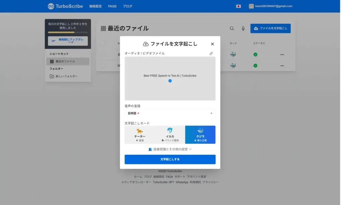Viewport: 342px width, 205px height.
Task: Open the kasei365384647@gmail.com account menu
Action: (271, 6)
